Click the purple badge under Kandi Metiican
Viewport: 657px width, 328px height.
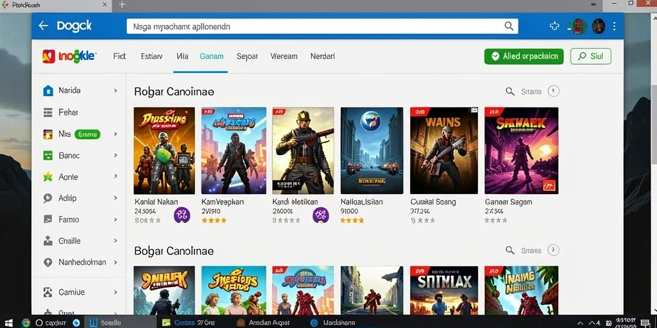[x=321, y=215]
